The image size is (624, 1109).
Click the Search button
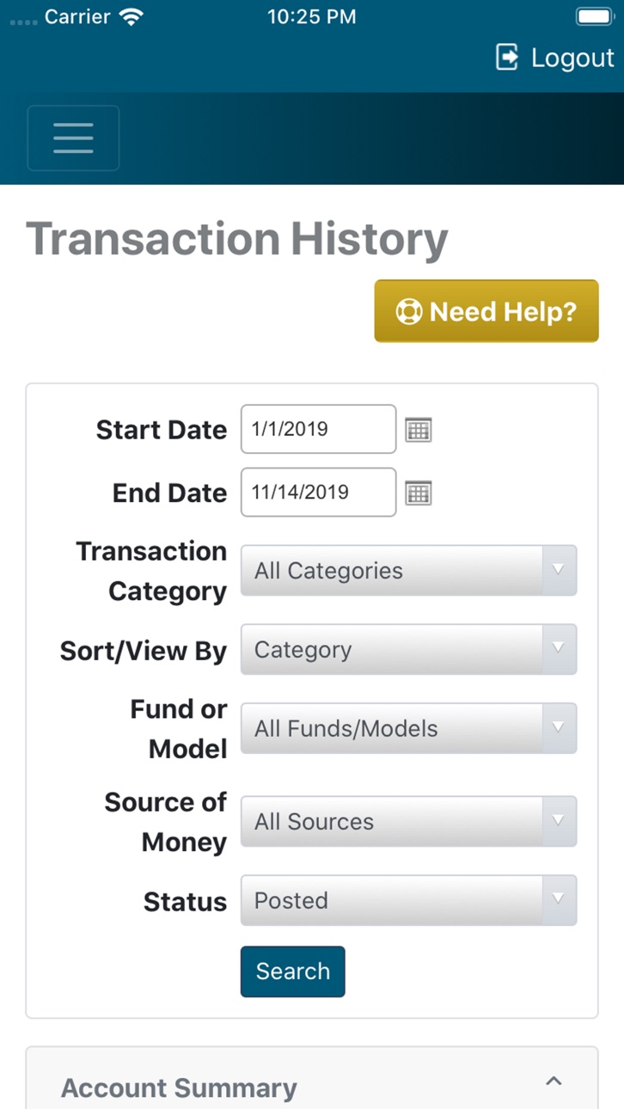(x=292, y=971)
